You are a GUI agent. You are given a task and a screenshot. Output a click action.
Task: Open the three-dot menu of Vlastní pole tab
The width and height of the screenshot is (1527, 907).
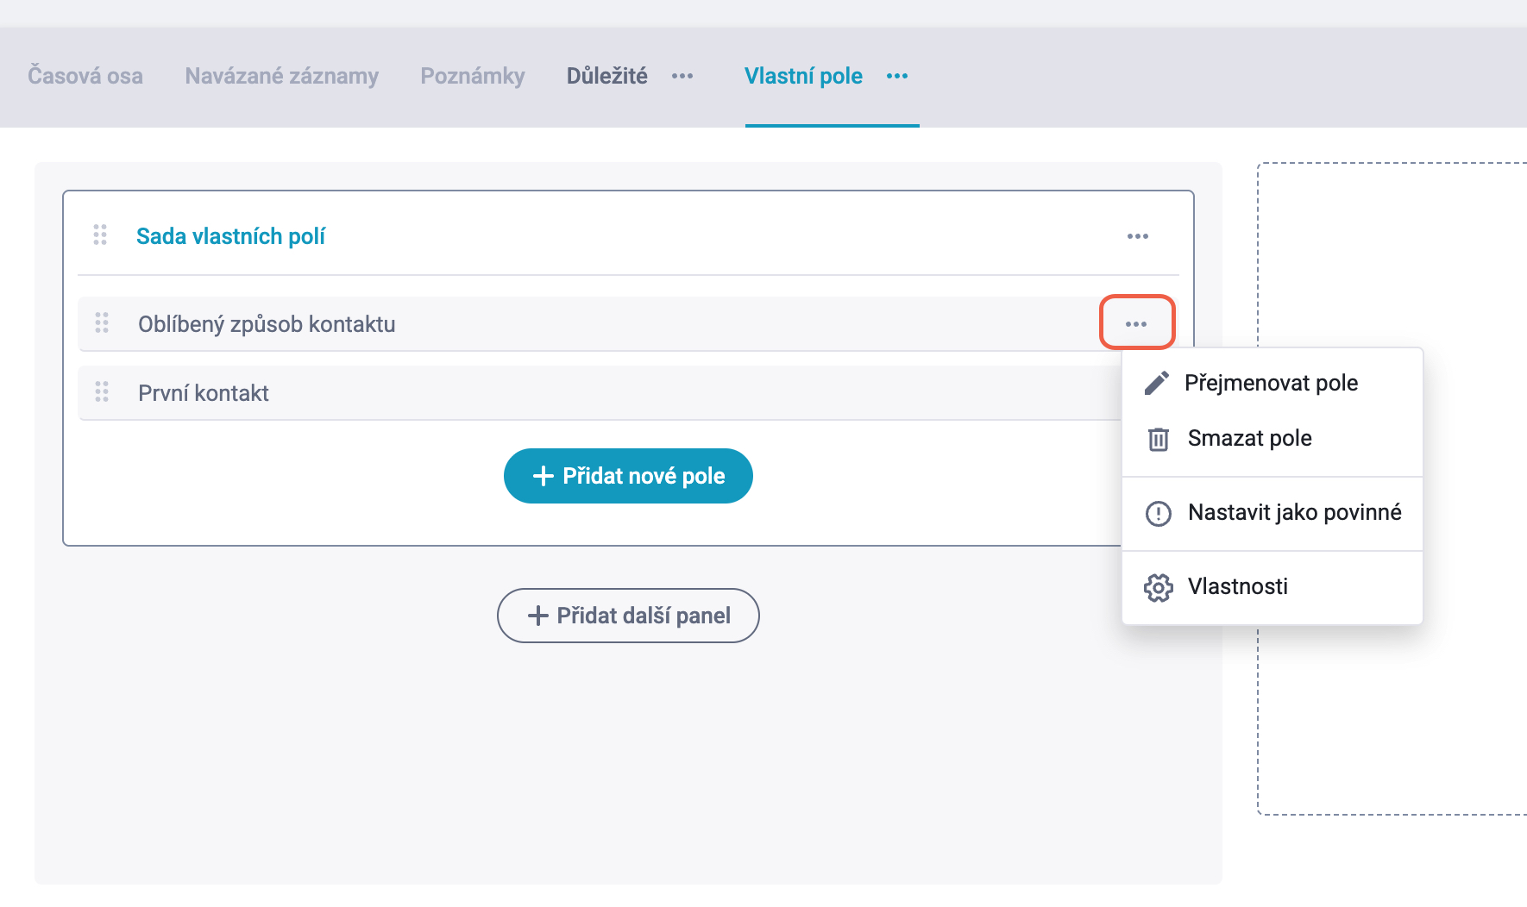(x=897, y=76)
